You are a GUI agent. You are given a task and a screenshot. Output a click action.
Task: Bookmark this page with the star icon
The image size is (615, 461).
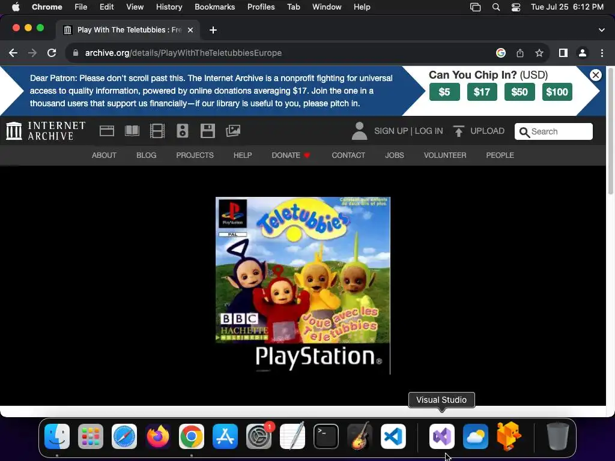[539, 53]
